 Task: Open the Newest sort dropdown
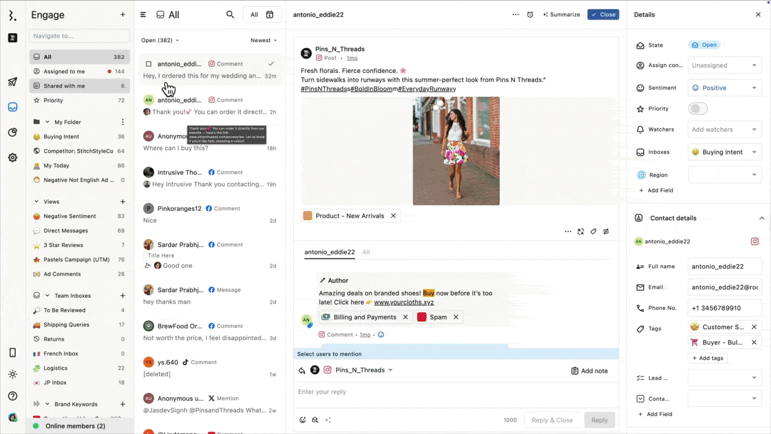point(264,40)
